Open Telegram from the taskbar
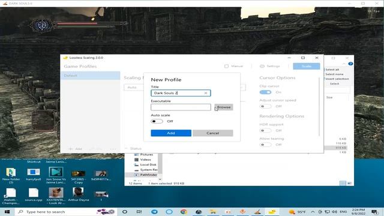 click(154, 212)
